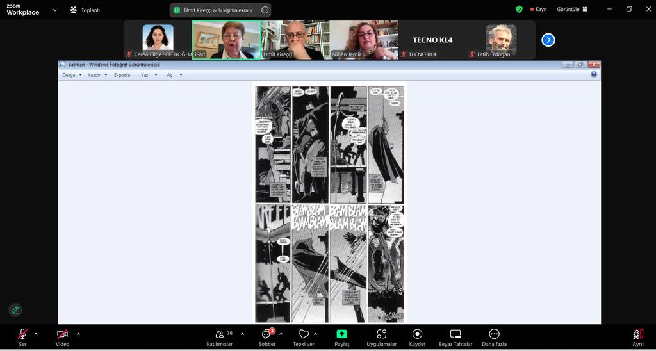The width and height of the screenshot is (656, 351).
Task: Click the green Paylaş share button
Action: tap(342, 337)
